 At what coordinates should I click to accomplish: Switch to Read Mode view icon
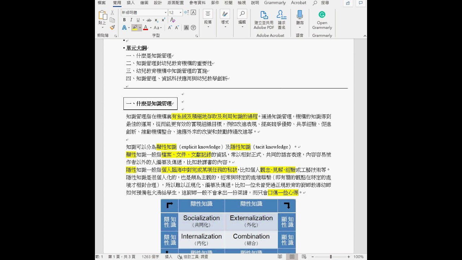[x=280, y=257]
